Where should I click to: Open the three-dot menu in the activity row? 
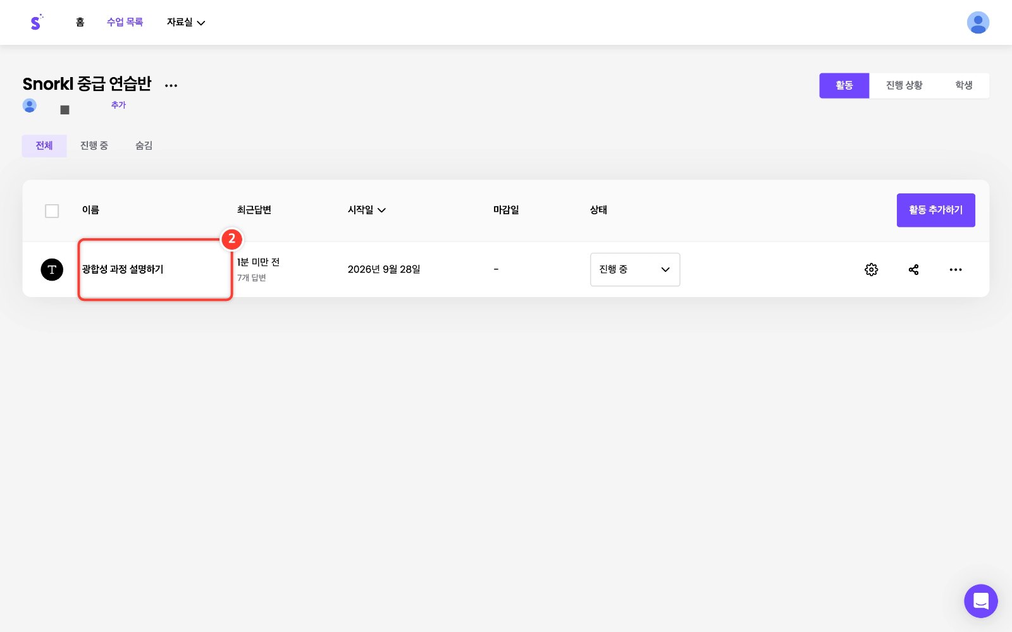pos(956,269)
